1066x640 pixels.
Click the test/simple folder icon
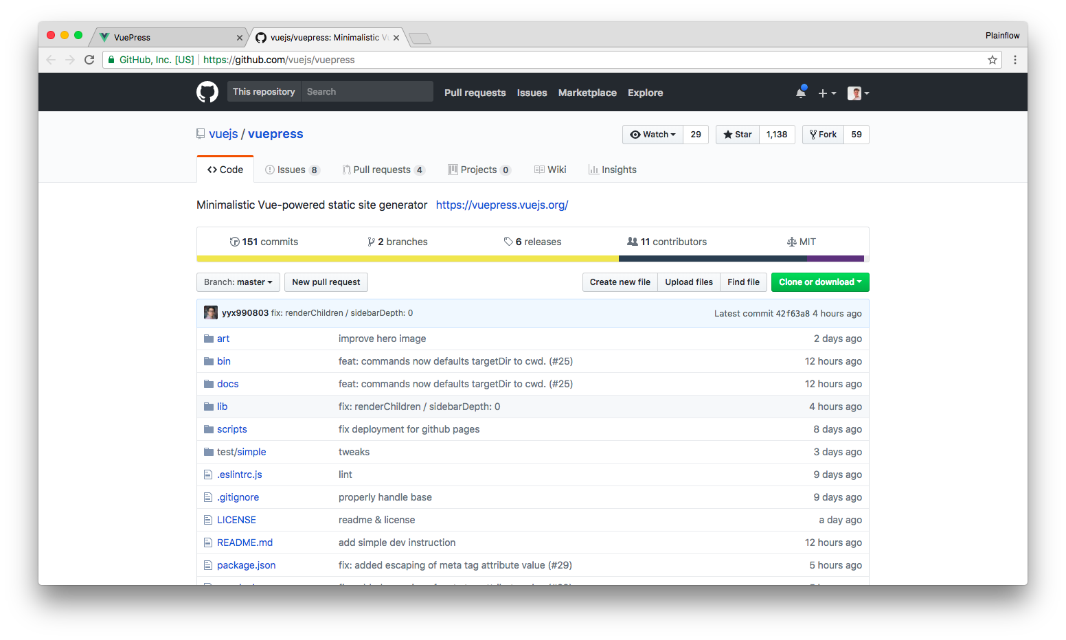pyautogui.click(x=209, y=452)
